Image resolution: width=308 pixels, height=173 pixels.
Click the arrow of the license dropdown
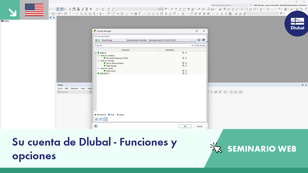point(195,40)
